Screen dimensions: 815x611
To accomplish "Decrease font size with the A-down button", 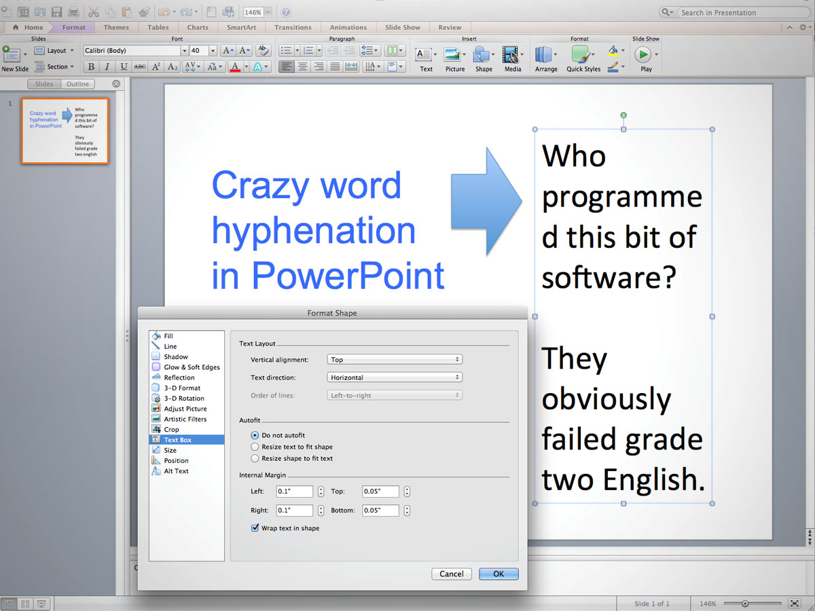I will pyautogui.click(x=244, y=51).
